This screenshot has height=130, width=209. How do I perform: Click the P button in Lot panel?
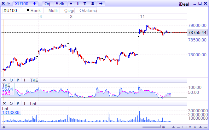click(x=18, y=103)
